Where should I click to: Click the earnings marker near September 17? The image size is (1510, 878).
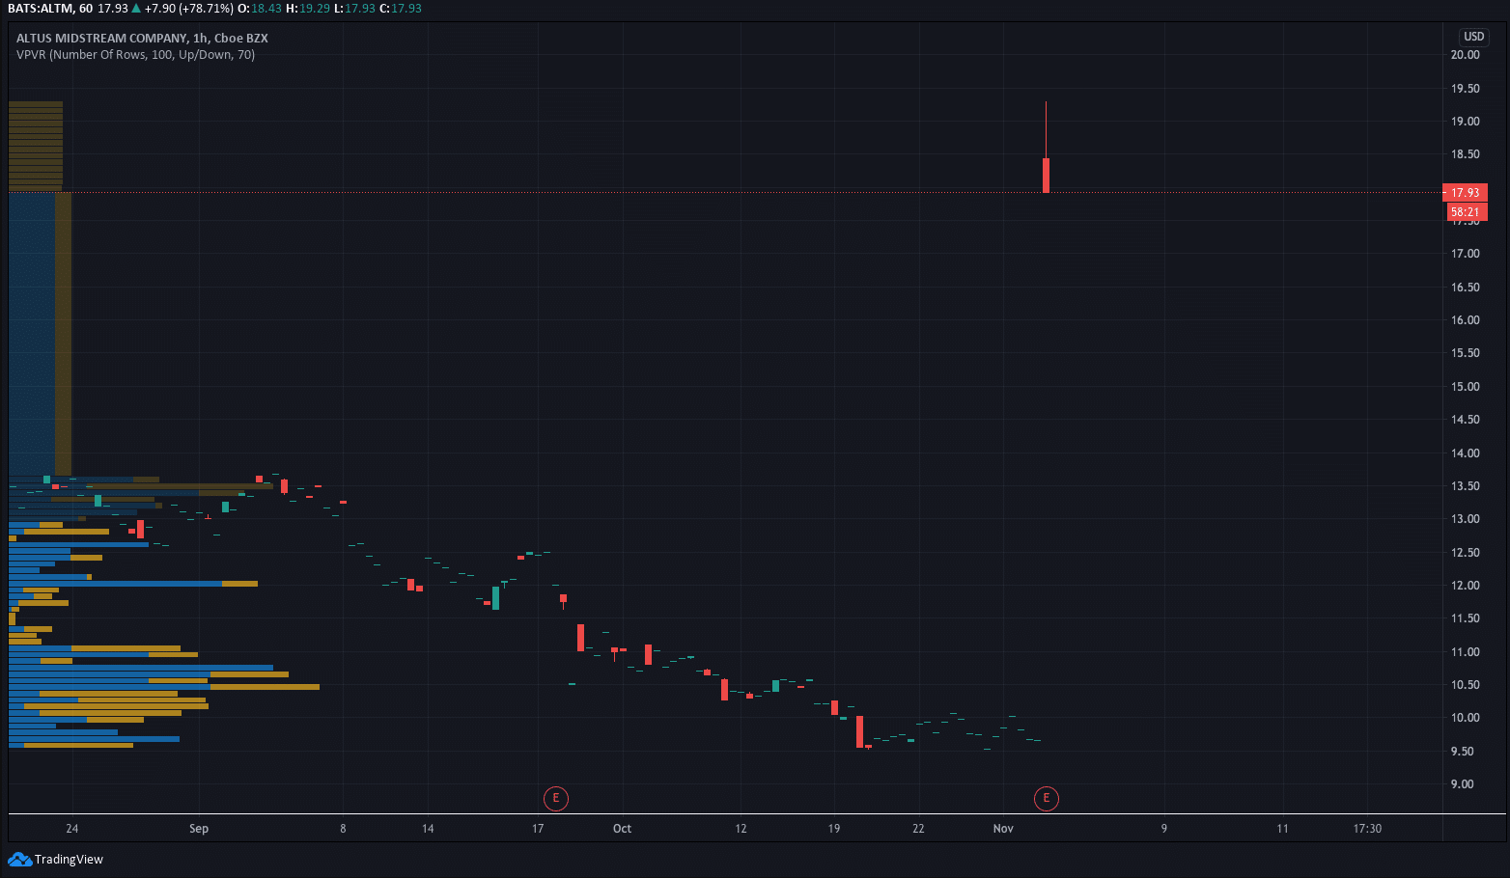click(555, 798)
